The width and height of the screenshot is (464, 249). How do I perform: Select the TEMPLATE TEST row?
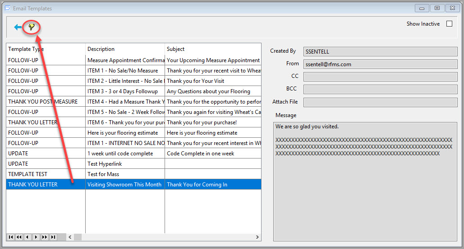pos(134,174)
